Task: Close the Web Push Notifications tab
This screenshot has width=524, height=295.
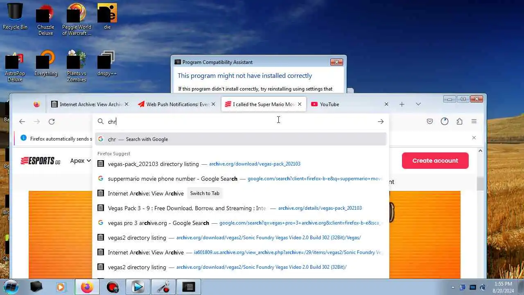Action: coord(213,104)
